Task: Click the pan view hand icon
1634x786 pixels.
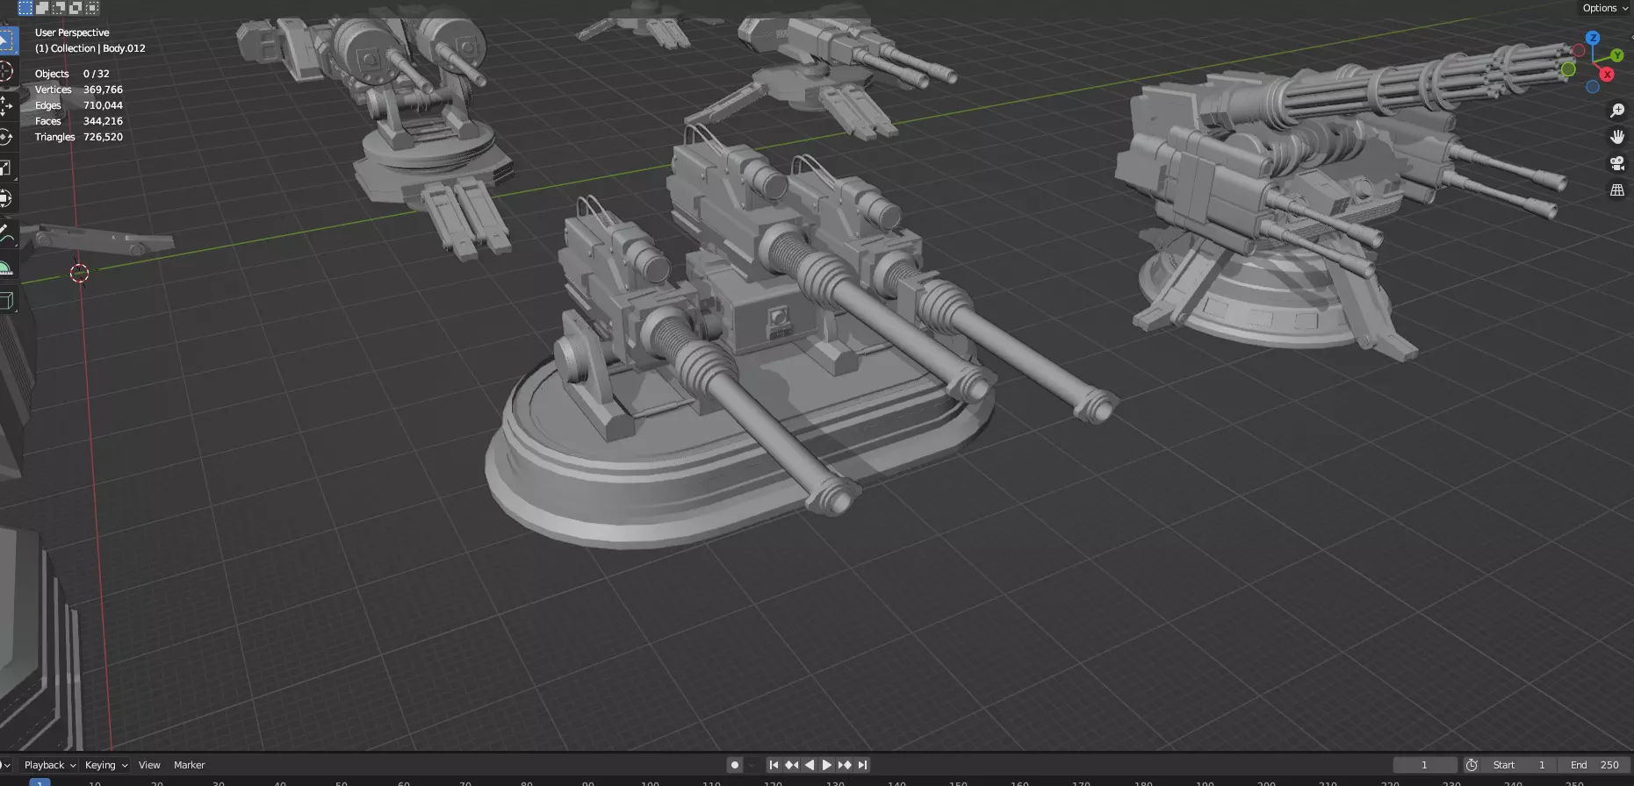Action: (1617, 137)
